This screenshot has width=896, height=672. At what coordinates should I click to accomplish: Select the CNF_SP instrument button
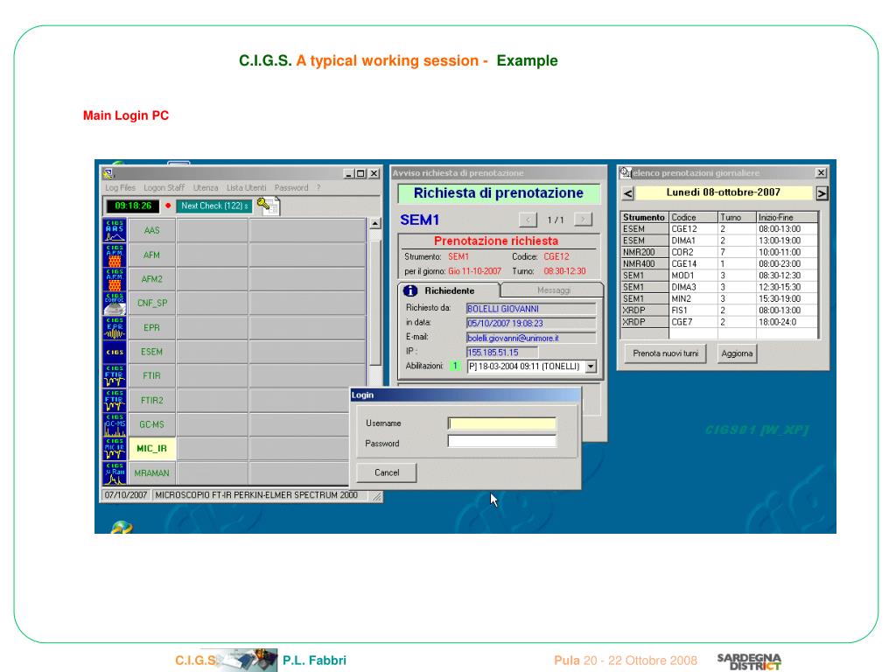tap(151, 303)
